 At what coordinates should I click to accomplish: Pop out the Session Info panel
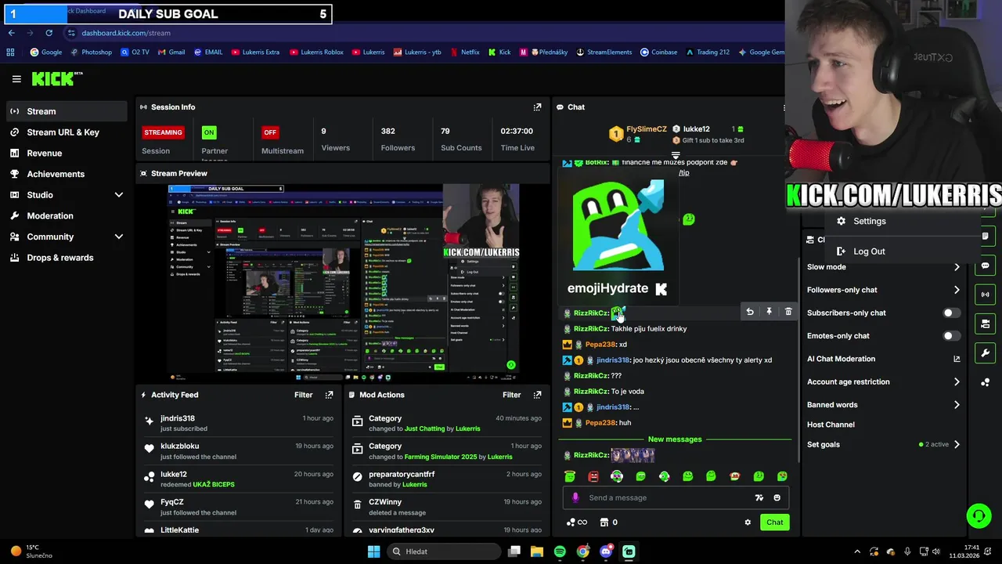[x=537, y=107]
